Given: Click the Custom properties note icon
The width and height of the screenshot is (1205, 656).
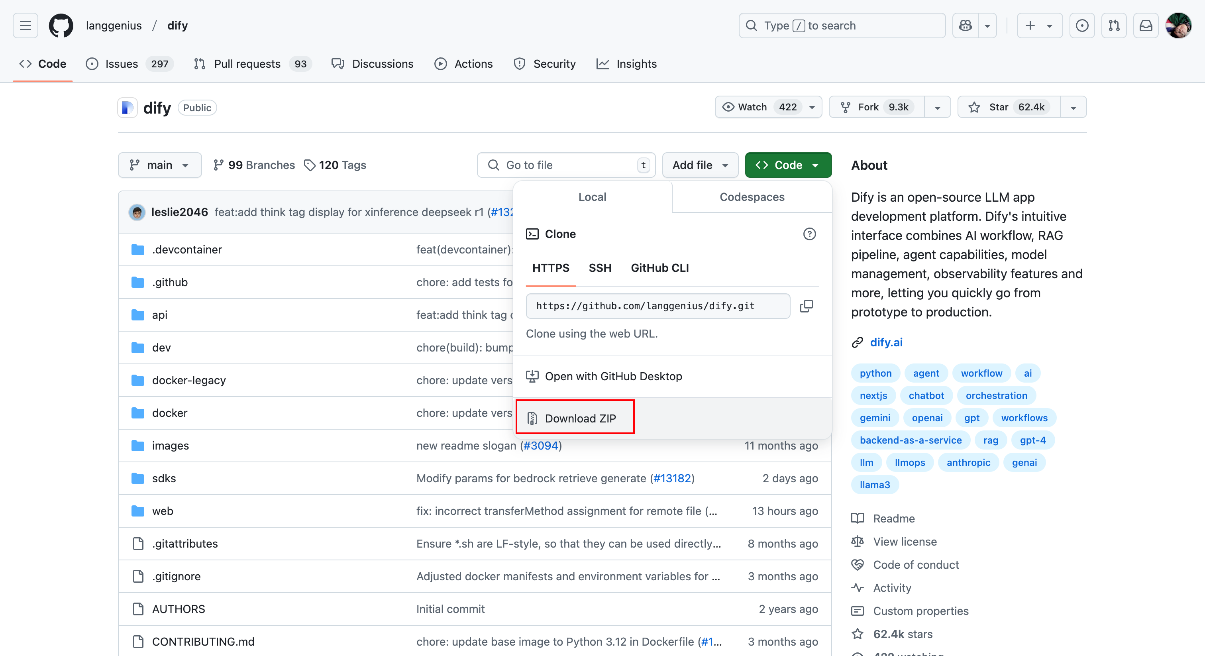Looking at the screenshot, I should 858,611.
